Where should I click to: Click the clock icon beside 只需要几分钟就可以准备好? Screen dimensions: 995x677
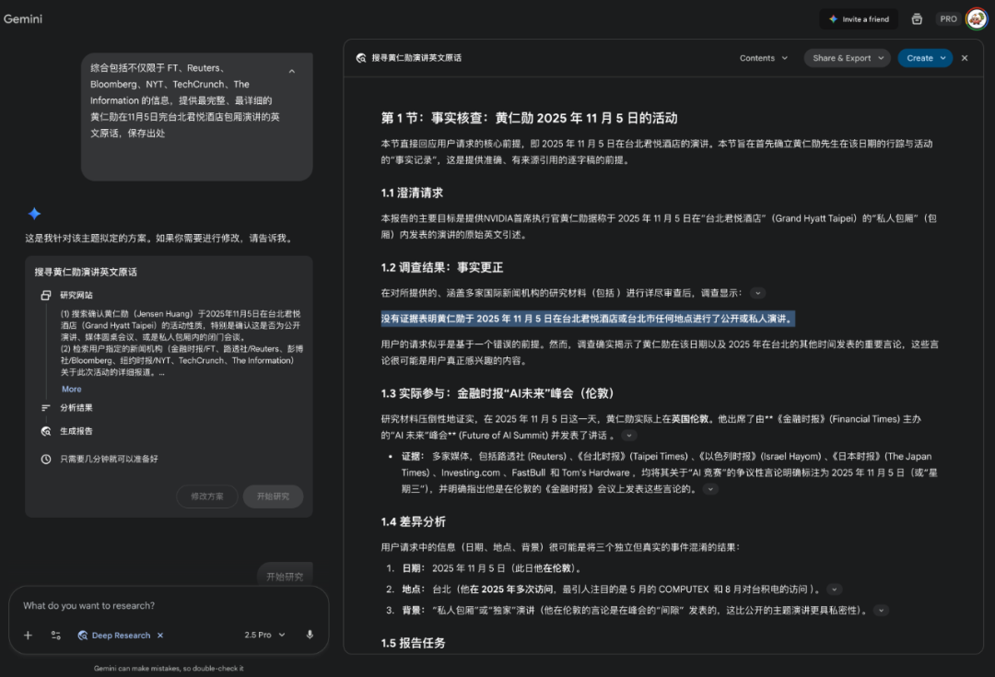(x=46, y=459)
